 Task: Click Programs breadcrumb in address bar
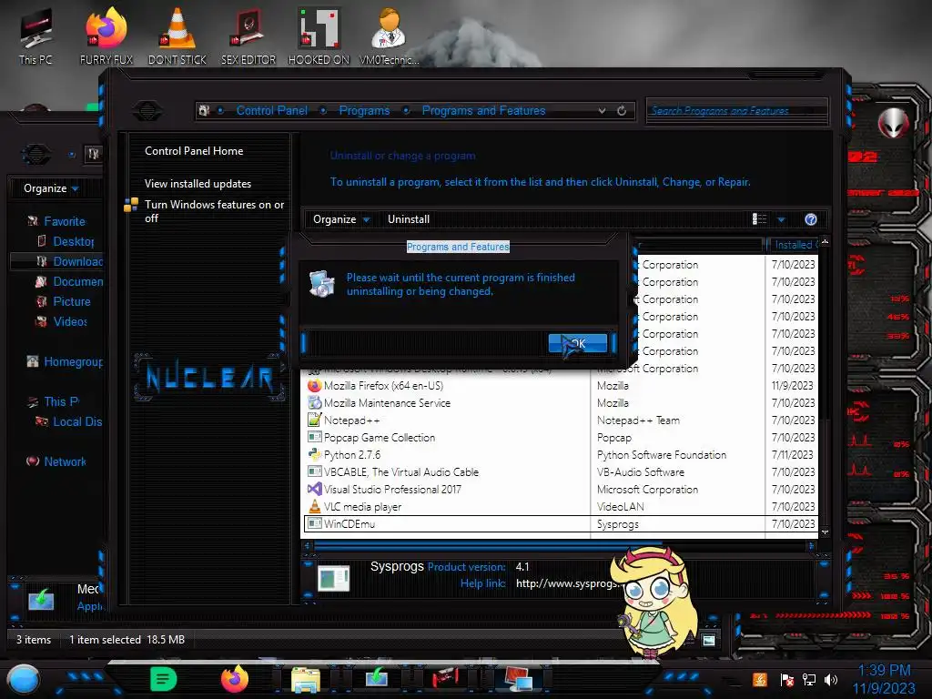tap(364, 110)
